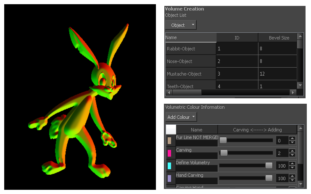Viewport: 311px width, 194px height.
Task: Decrease the Carving value with down arrow
Action: coord(292,155)
